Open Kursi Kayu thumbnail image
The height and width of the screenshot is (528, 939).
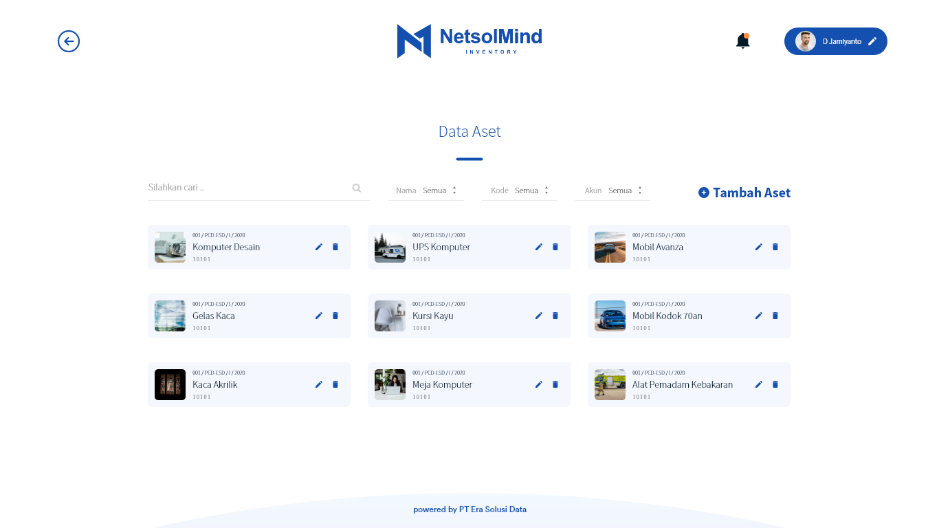click(x=390, y=316)
